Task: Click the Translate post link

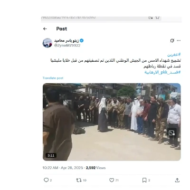Action: (x=53, y=78)
